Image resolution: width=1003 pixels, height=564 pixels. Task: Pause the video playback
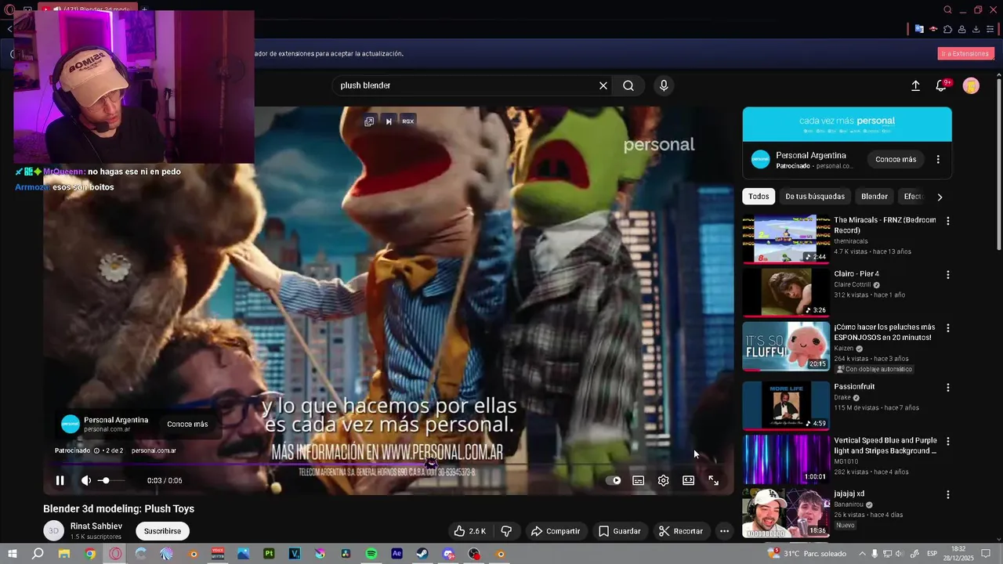point(60,480)
